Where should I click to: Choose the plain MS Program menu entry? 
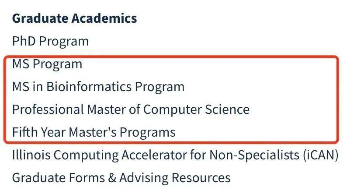(x=47, y=64)
